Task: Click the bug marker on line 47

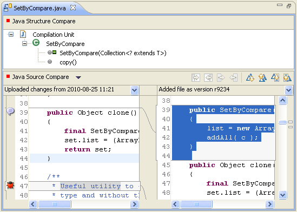Action: [x=10, y=185]
